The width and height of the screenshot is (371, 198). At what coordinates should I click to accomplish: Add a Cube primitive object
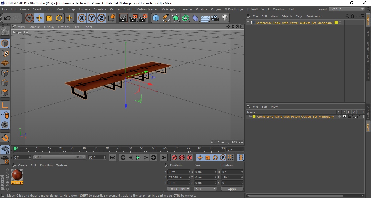[x=156, y=18]
